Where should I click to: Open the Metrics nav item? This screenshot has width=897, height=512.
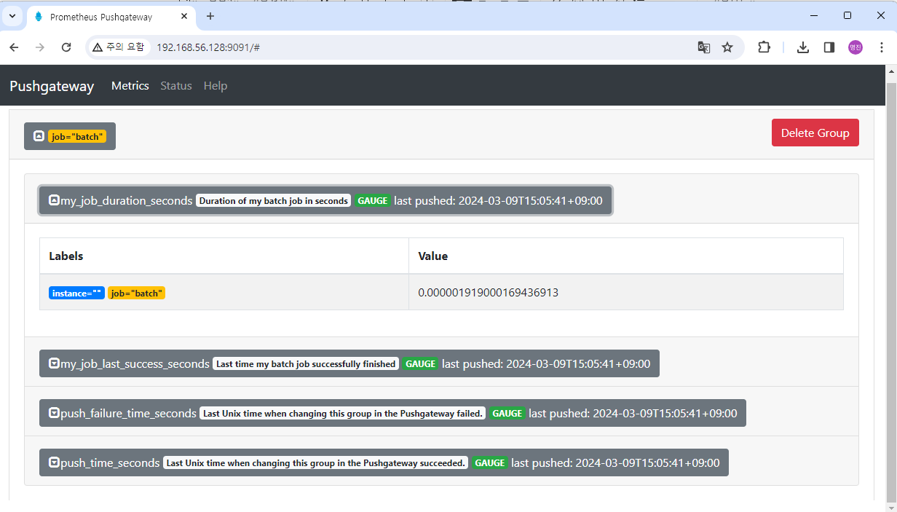click(x=130, y=86)
